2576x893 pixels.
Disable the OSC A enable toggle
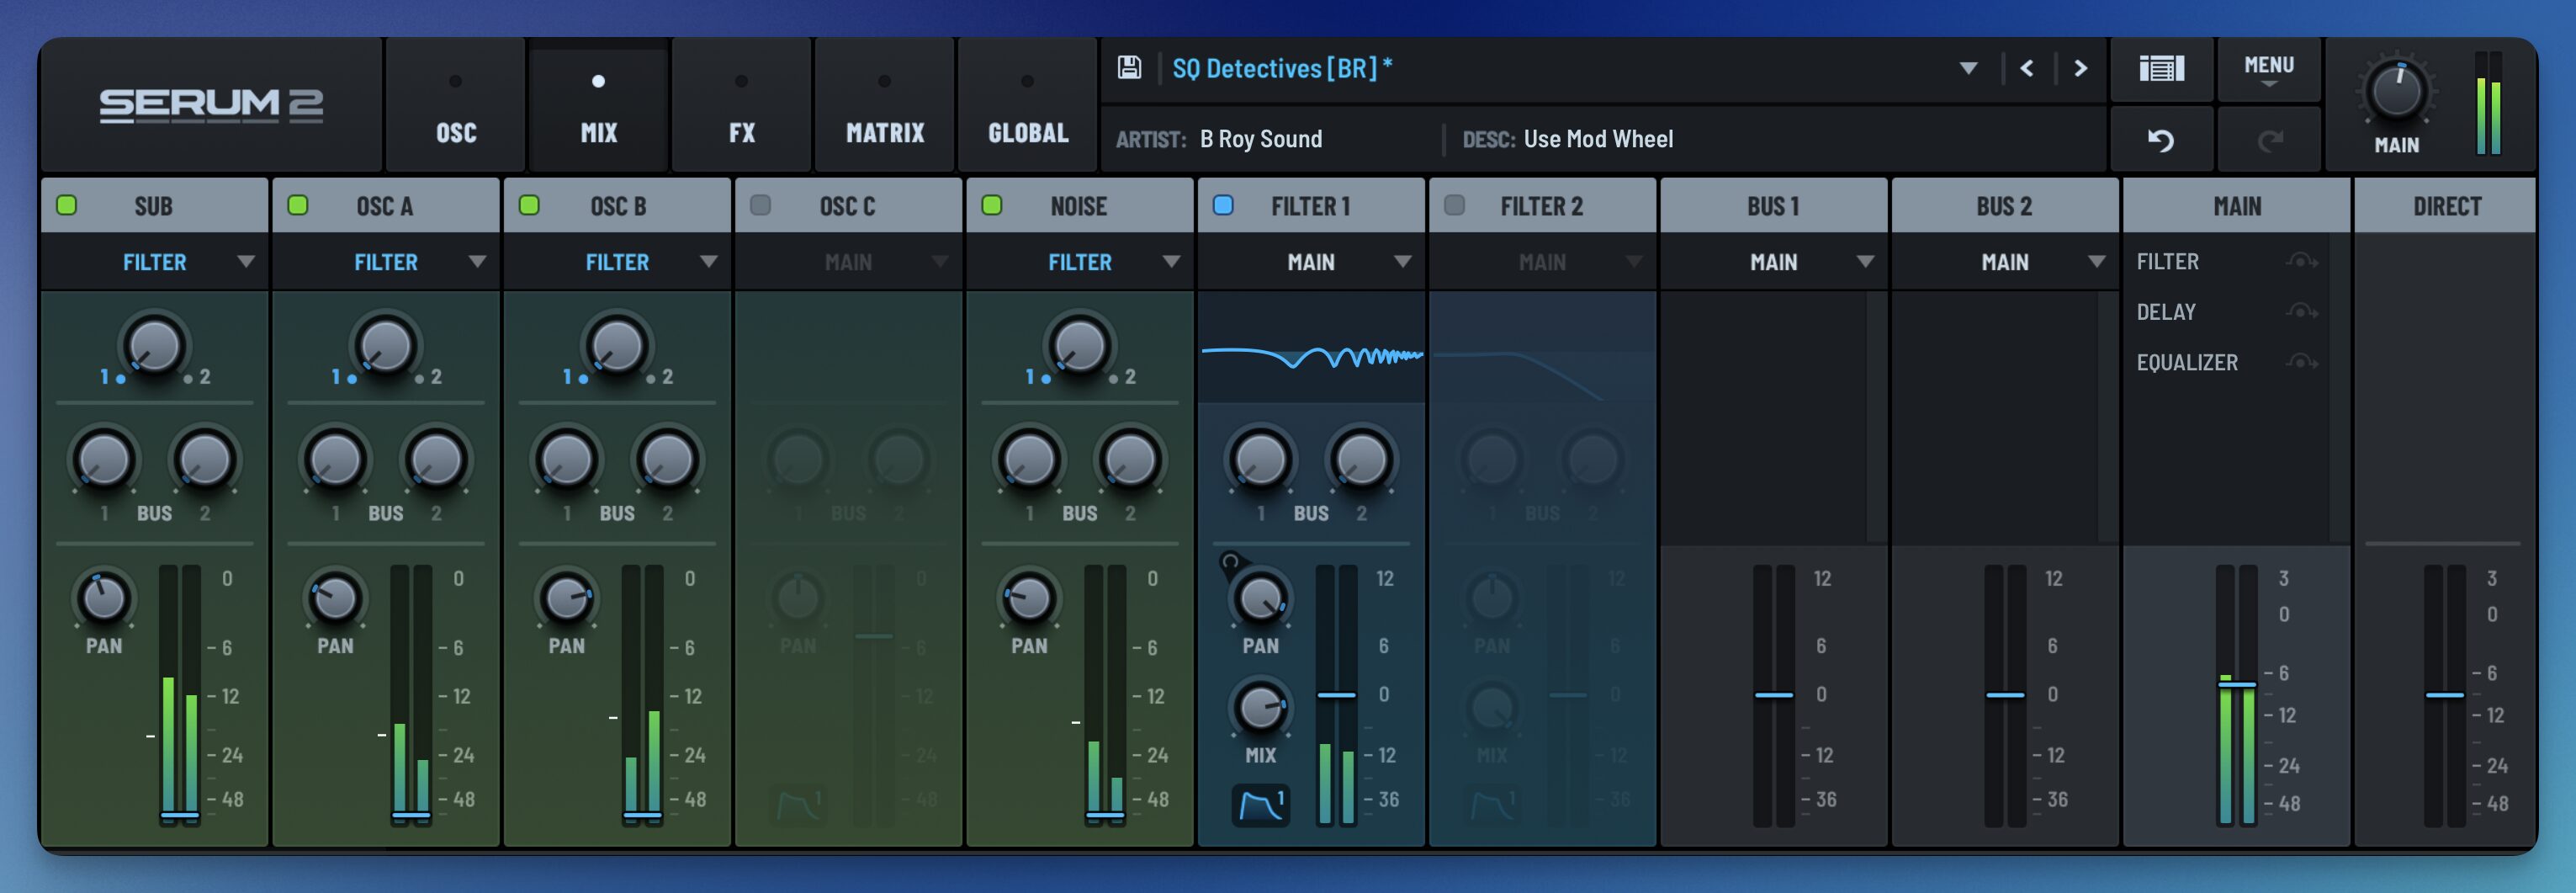[298, 205]
